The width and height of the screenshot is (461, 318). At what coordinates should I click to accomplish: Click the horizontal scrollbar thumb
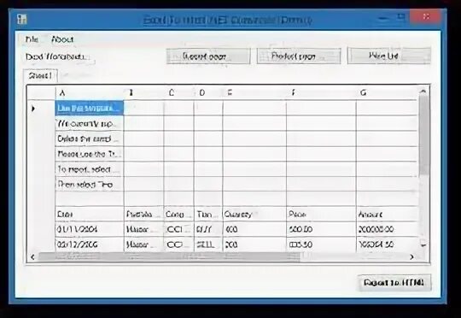(x=169, y=256)
